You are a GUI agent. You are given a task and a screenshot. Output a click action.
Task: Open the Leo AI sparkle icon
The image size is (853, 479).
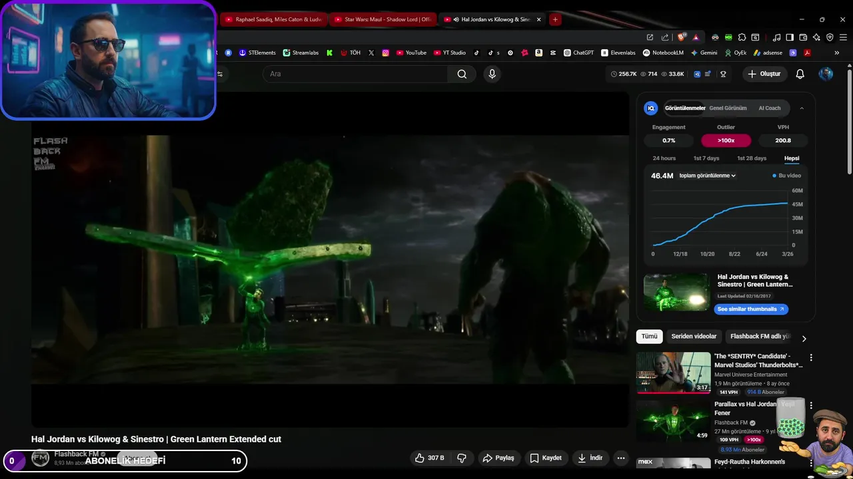pos(816,37)
